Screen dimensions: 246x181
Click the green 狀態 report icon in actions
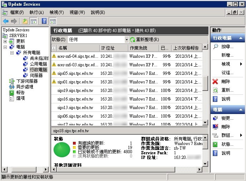click(215, 144)
